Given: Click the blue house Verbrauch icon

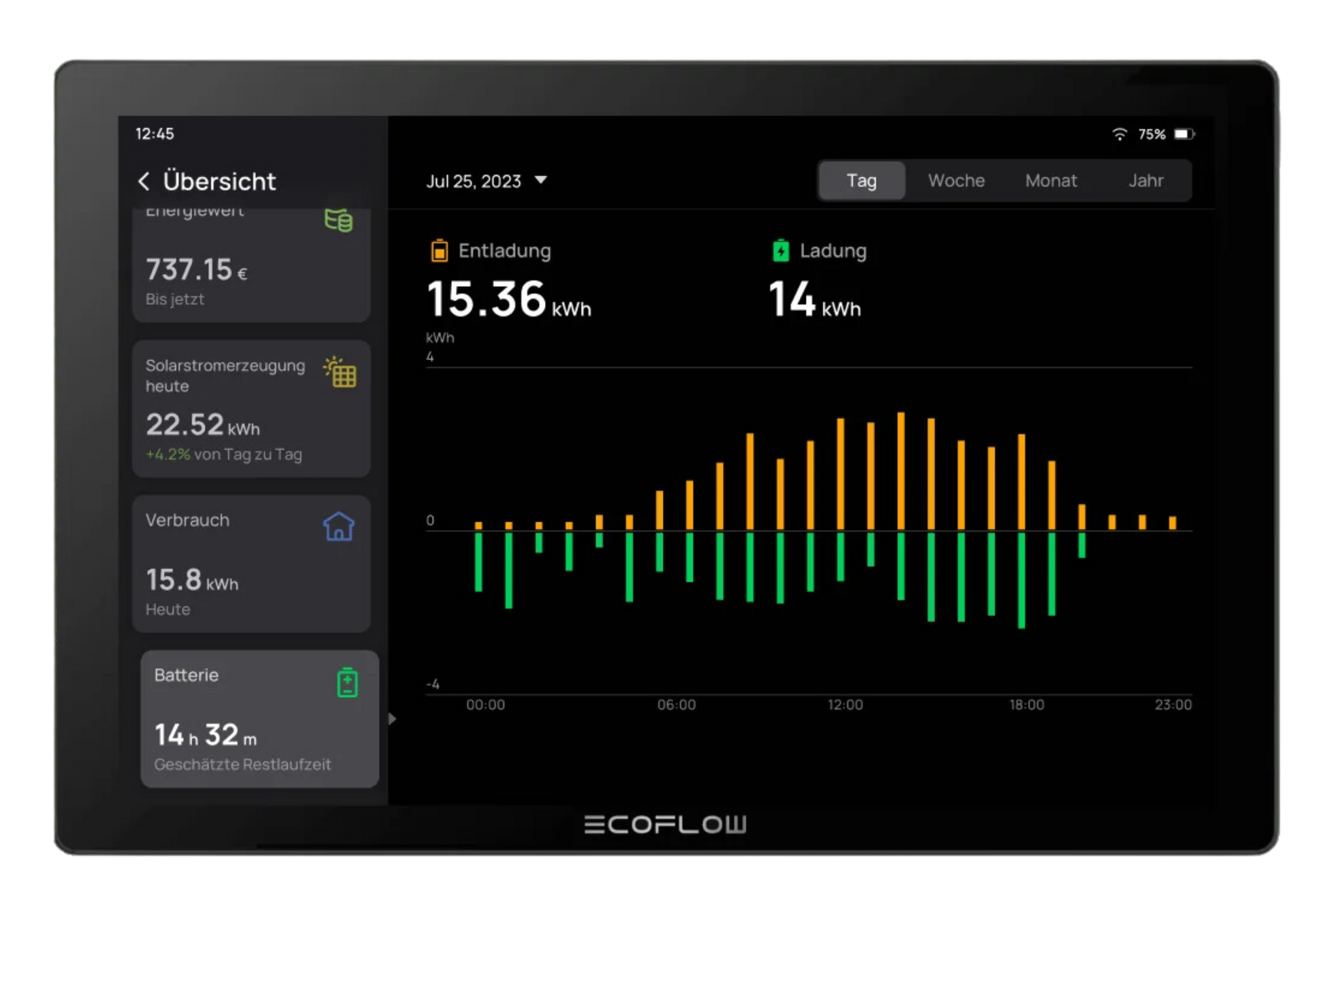Looking at the screenshot, I should pyautogui.click(x=339, y=526).
